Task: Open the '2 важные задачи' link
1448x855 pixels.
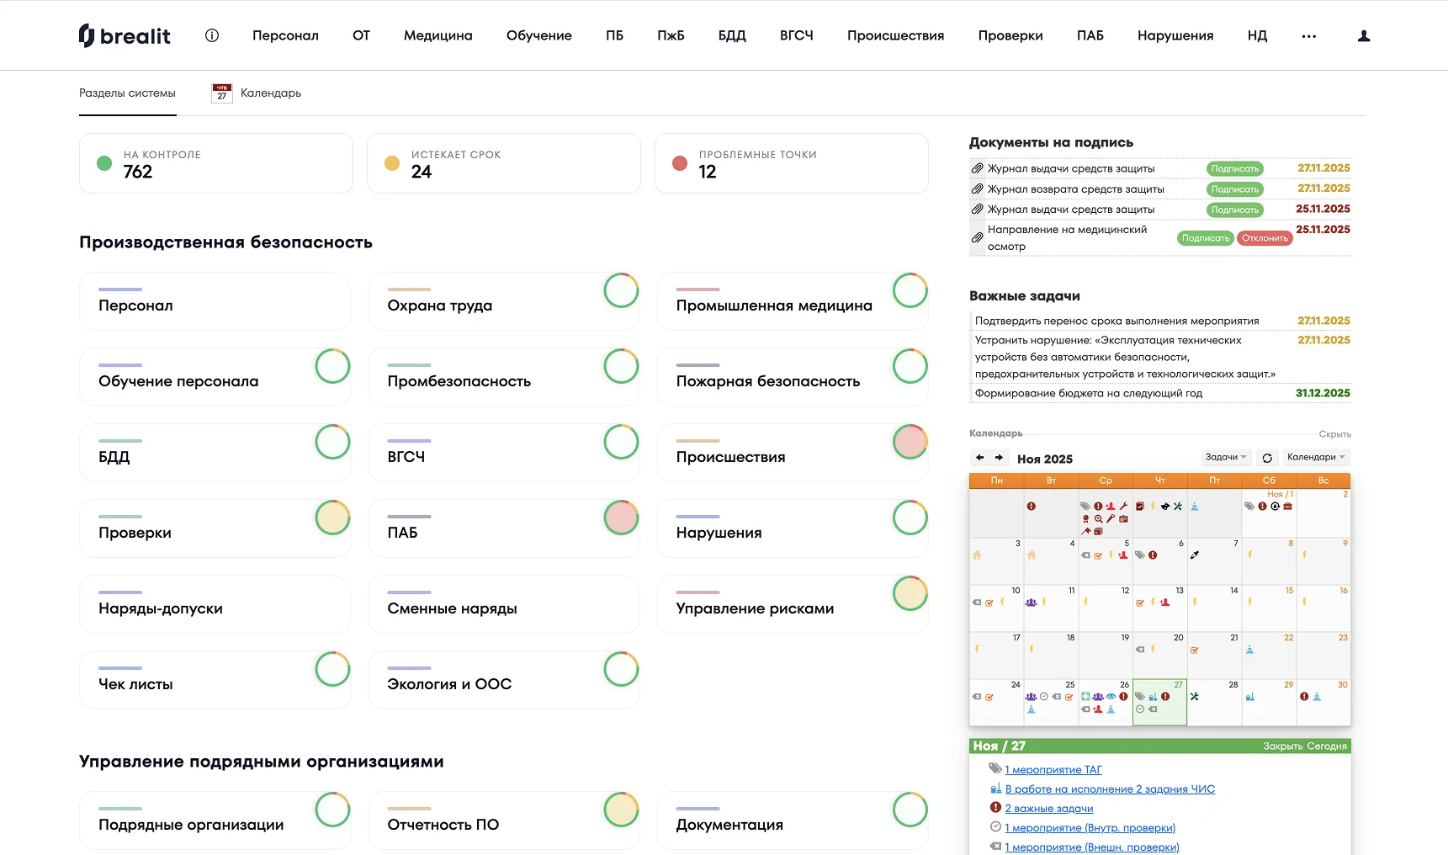Action: [x=1048, y=809]
